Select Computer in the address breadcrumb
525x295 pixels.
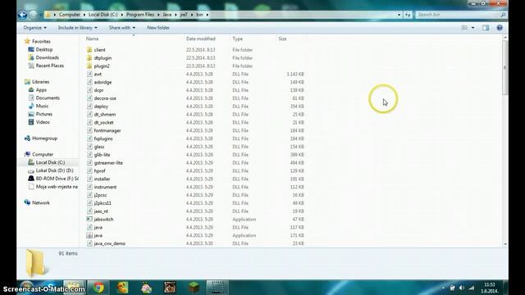(69, 15)
